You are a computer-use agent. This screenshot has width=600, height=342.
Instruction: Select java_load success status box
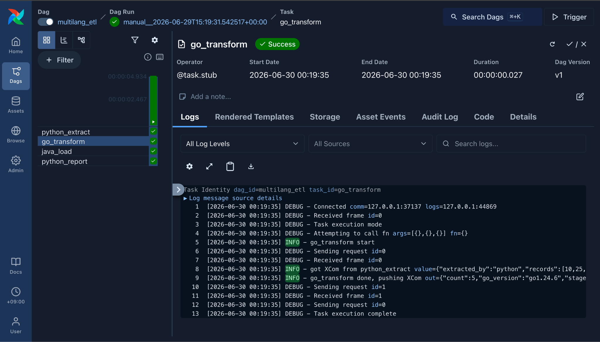[153, 151]
